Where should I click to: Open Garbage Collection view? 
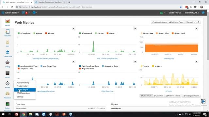tap(191, 96)
